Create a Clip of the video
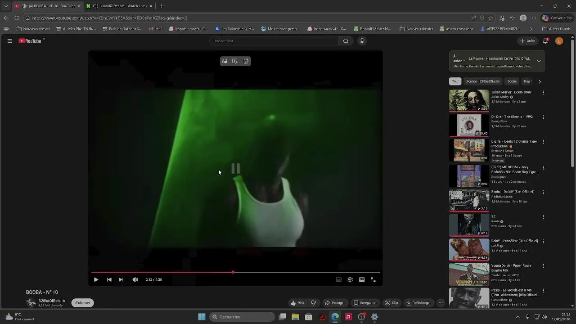The width and height of the screenshot is (576, 324). coord(391,303)
